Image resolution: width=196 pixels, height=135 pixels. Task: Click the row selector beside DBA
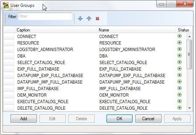tap(9, 56)
